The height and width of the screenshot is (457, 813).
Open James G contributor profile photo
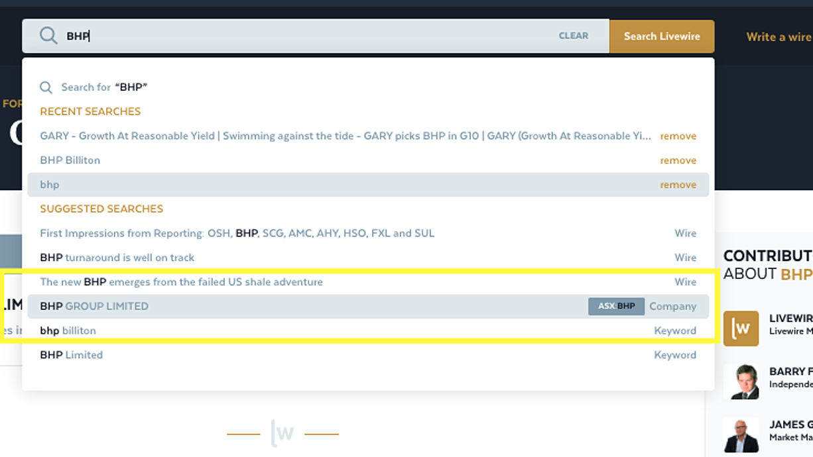pyautogui.click(x=741, y=434)
